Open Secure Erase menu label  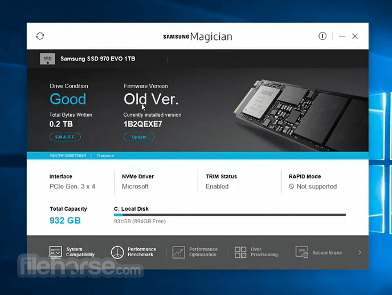click(327, 252)
